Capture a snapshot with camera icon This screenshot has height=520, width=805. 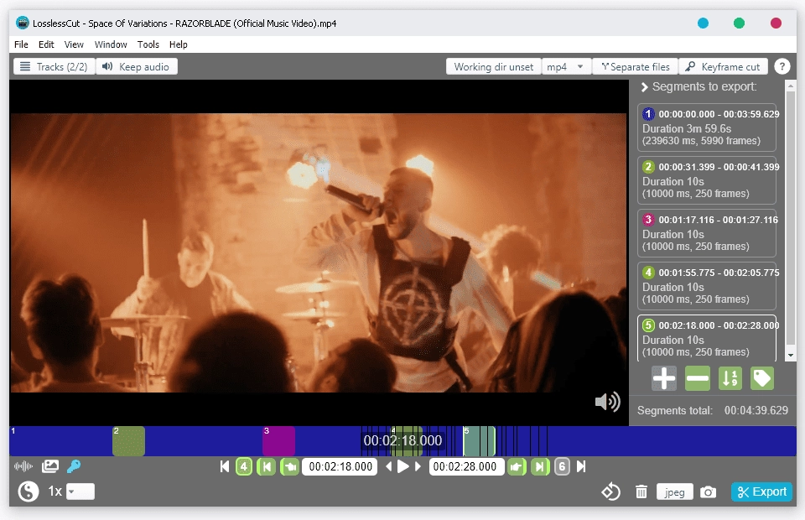pyautogui.click(x=708, y=491)
